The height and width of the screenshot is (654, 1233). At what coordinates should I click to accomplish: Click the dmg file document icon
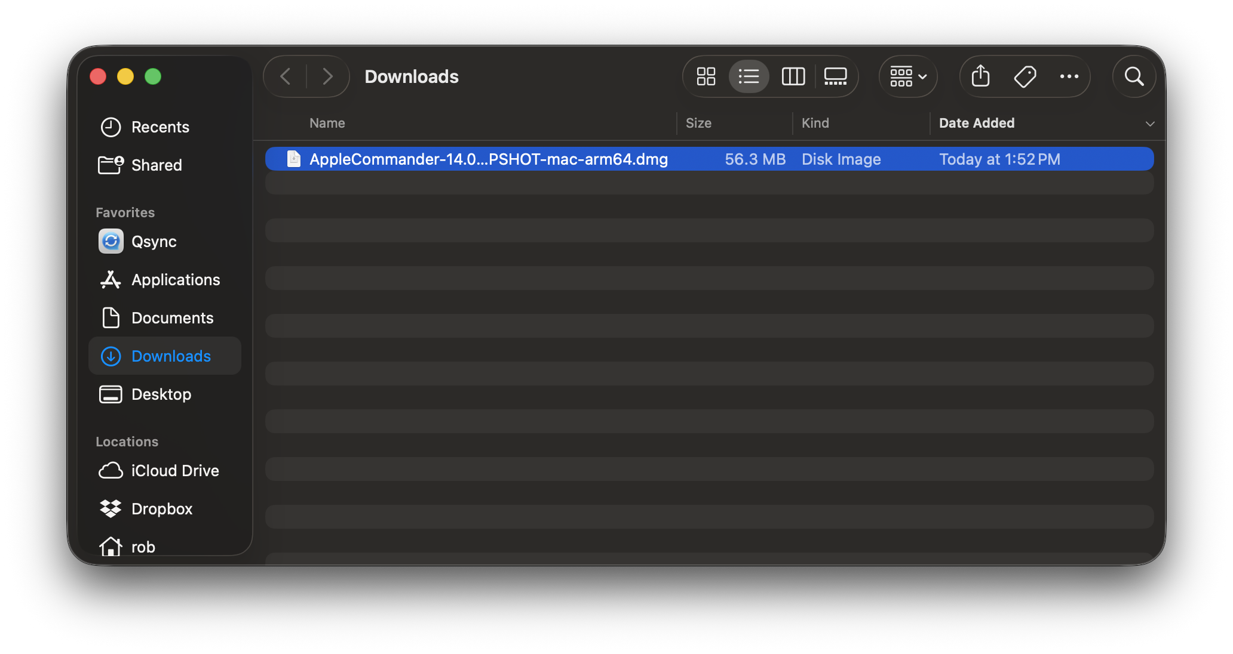coord(293,159)
